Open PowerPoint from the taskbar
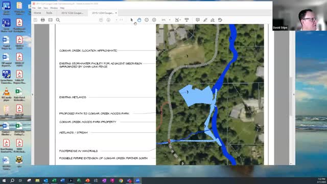Viewport: 327px width, 184px height. pos(87,180)
